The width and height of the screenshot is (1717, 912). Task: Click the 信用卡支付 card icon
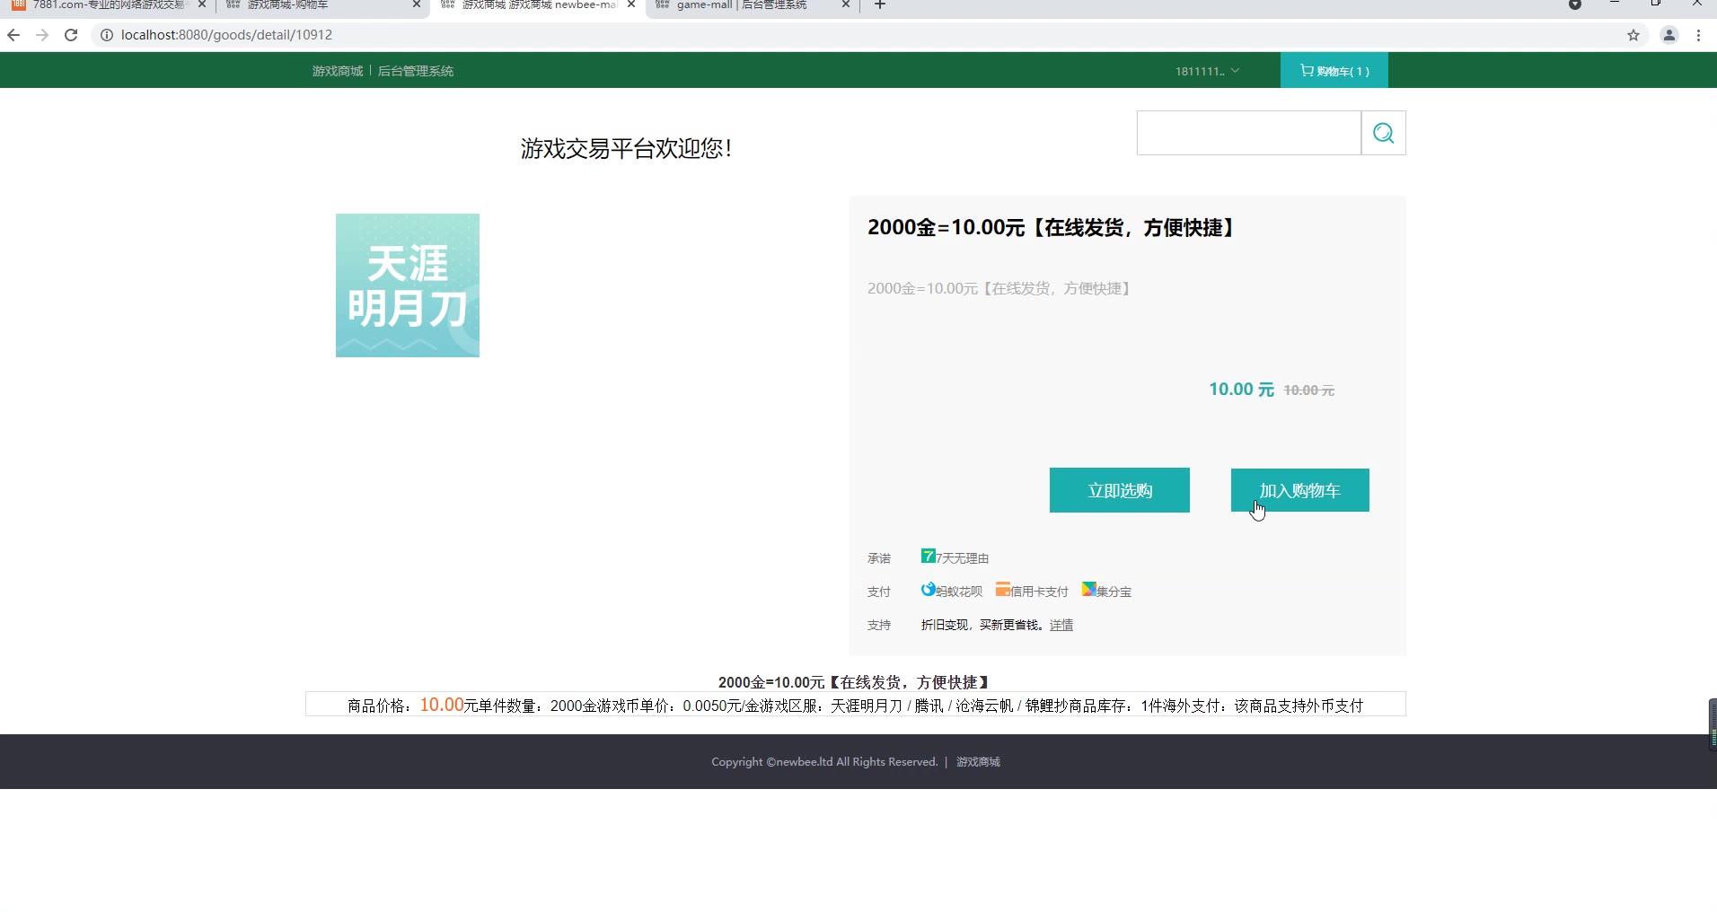tap(1002, 590)
